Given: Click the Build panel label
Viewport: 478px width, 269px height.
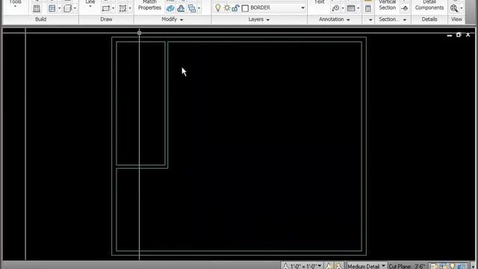Looking at the screenshot, I should click(x=40, y=19).
